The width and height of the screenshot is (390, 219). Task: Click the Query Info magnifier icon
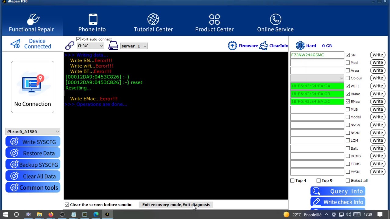pos(316,191)
